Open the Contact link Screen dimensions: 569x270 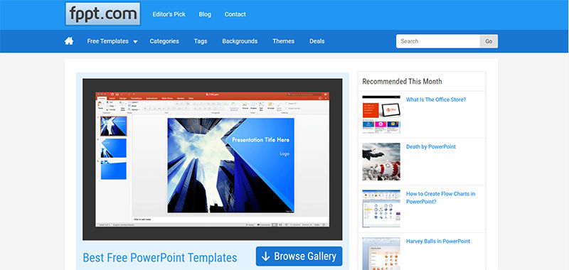pos(235,14)
